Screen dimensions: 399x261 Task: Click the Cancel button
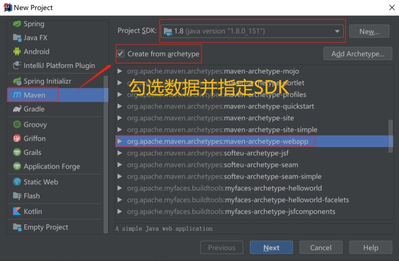pos(321,248)
